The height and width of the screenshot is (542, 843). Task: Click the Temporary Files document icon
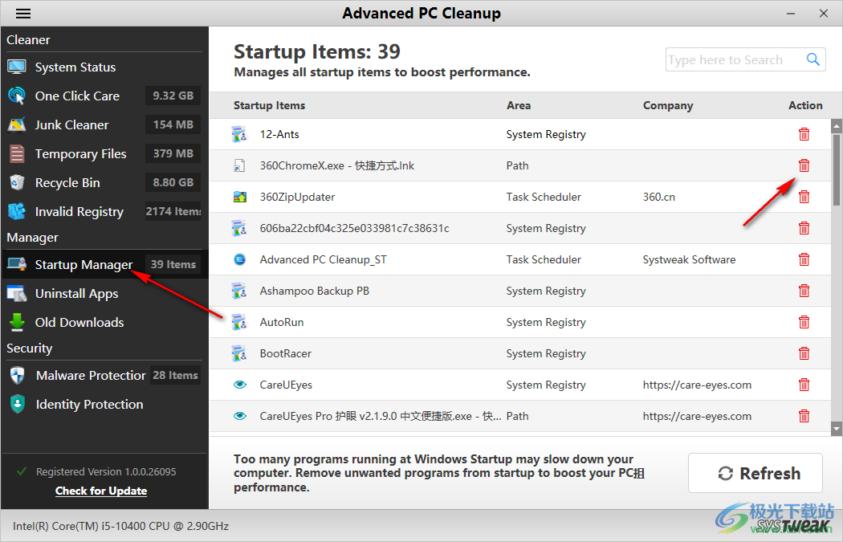point(17,154)
